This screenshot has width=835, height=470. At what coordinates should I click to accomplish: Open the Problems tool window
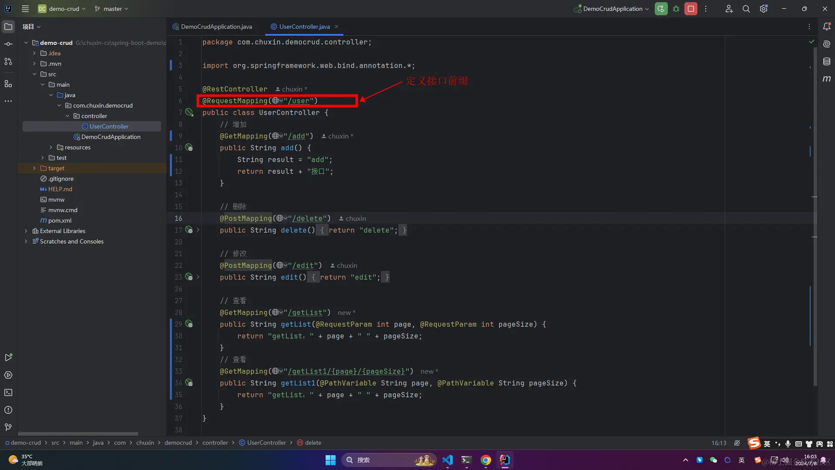click(8, 410)
